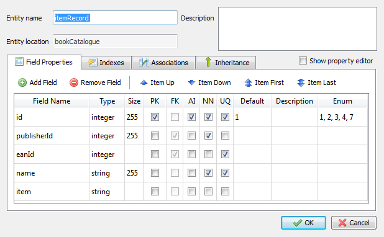The width and height of the screenshot is (384, 237).
Task: Check UQ checkbox for item field
Action: [225, 191]
